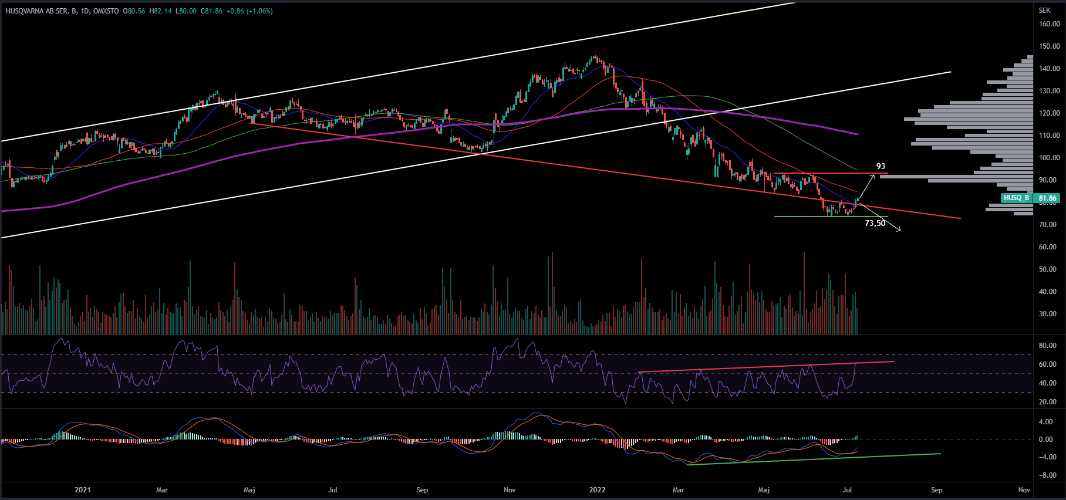
Task: Click the HUSQVARNA AB SER. B symbol title
Action: tap(41, 11)
